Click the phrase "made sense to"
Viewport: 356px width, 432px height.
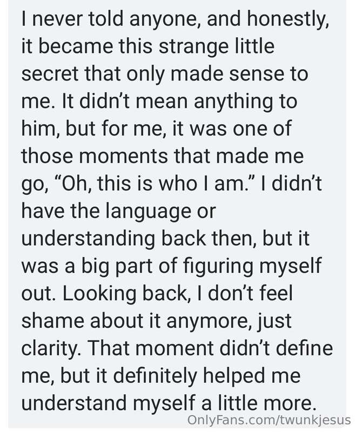tap(239, 73)
